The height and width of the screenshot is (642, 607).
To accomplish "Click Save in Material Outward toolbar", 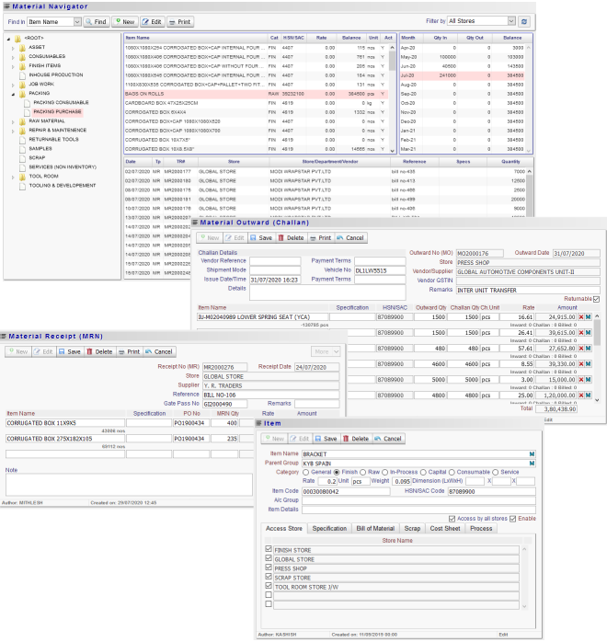I will click(x=260, y=238).
